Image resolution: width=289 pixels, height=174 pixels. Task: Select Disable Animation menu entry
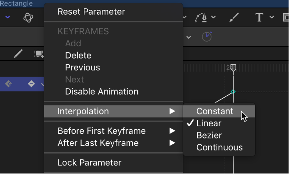tap(102, 92)
